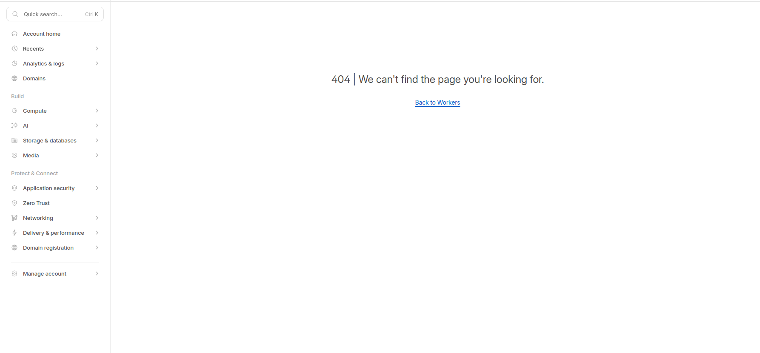Open Zero Trust from the sidebar

coord(36,203)
